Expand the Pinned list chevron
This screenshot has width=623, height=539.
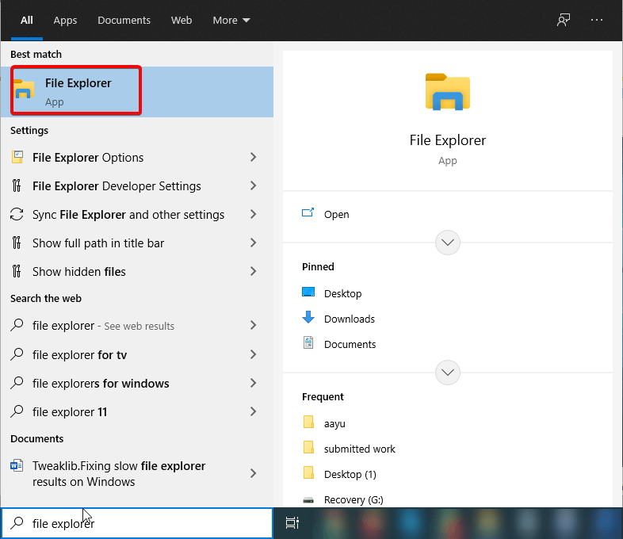448,371
